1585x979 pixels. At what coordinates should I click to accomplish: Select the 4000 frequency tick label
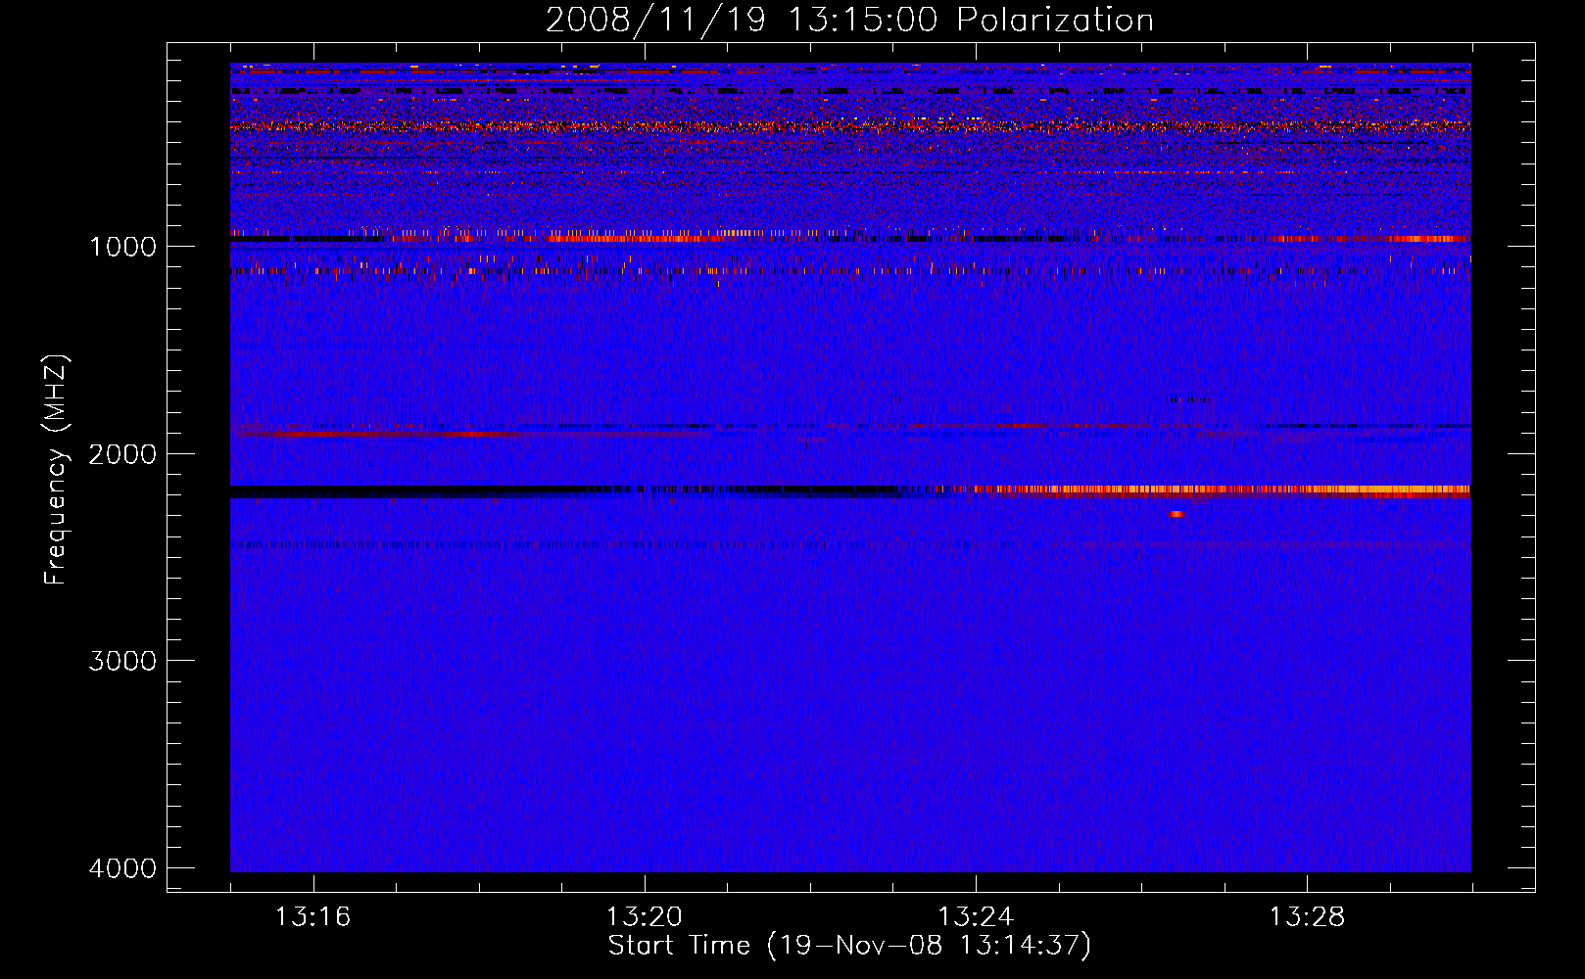pos(122,868)
